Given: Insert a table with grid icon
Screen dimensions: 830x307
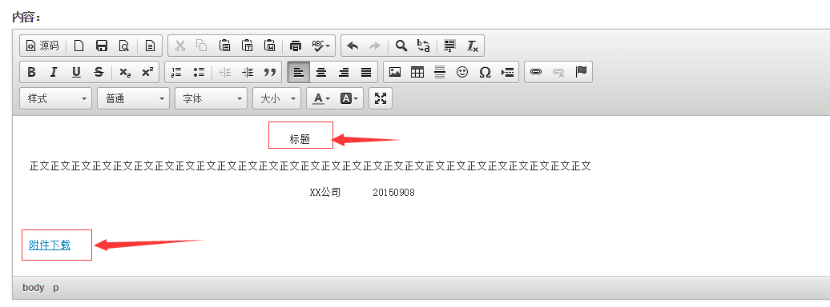Looking at the screenshot, I should tap(417, 73).
